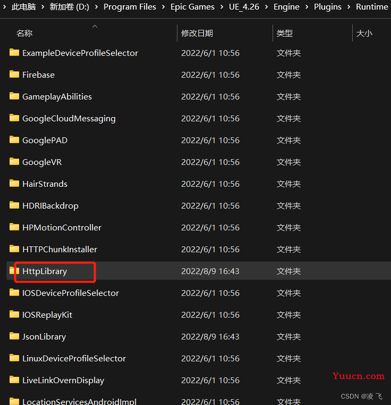Sort by the 大小 column header
Image resolution: width=391 pixels, height=405 pixels.
(x=364, y=34)
